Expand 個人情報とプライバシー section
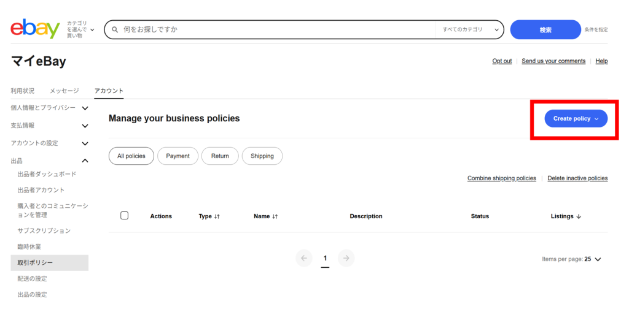 click(x=49, y=108)
